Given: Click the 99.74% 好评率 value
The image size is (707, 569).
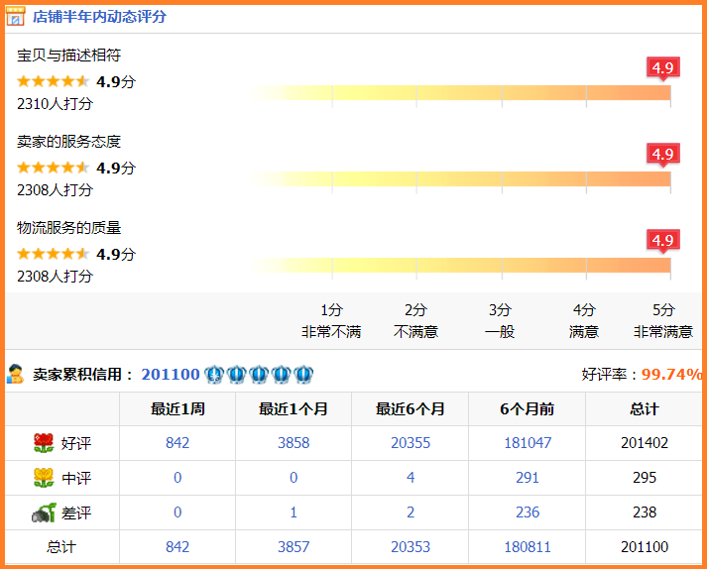Looking at the screenshot, I should [x=671, y=374].
